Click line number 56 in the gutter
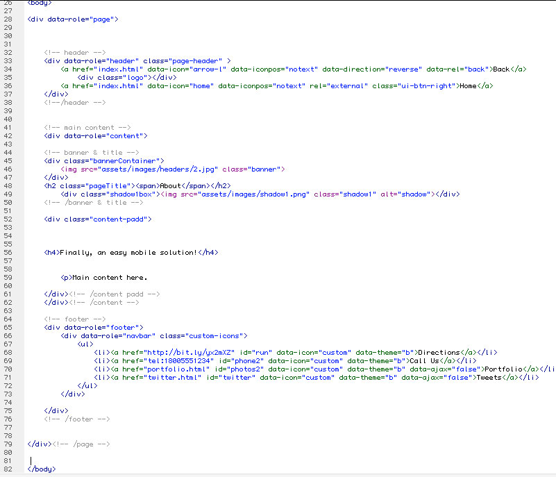The height and width of the screenshot is (477, 556). (x=8, y=253)
